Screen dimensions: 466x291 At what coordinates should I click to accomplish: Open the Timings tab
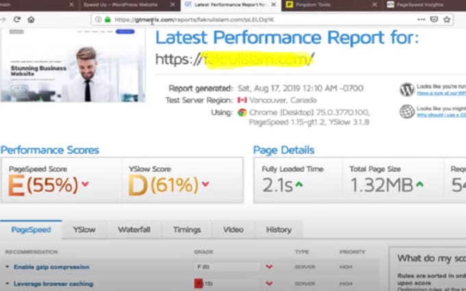pos(187,229)
